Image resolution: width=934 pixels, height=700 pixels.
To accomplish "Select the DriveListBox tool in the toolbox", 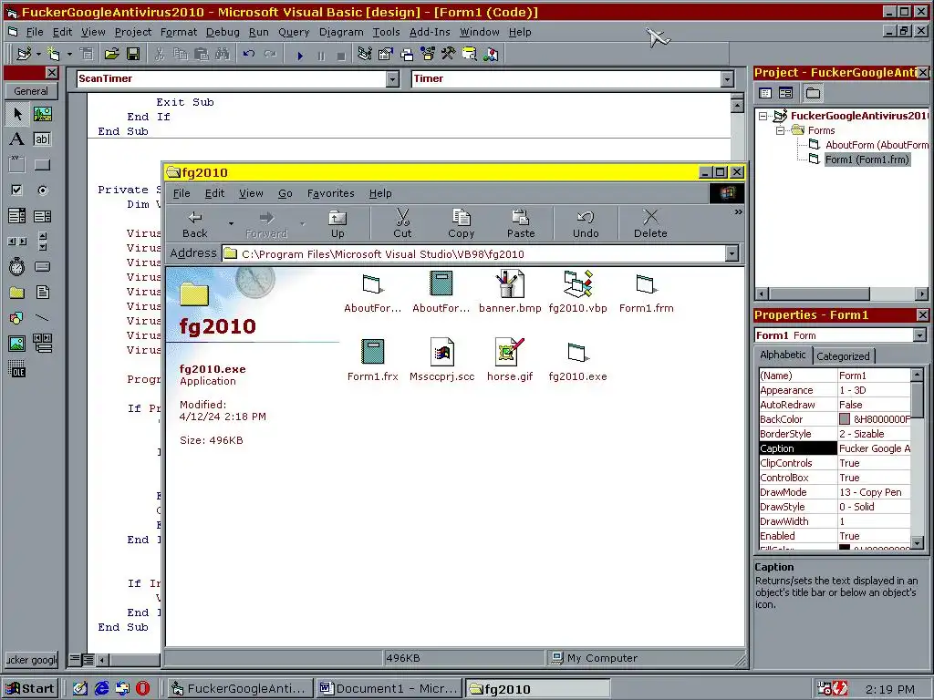I will click(42, 267).
